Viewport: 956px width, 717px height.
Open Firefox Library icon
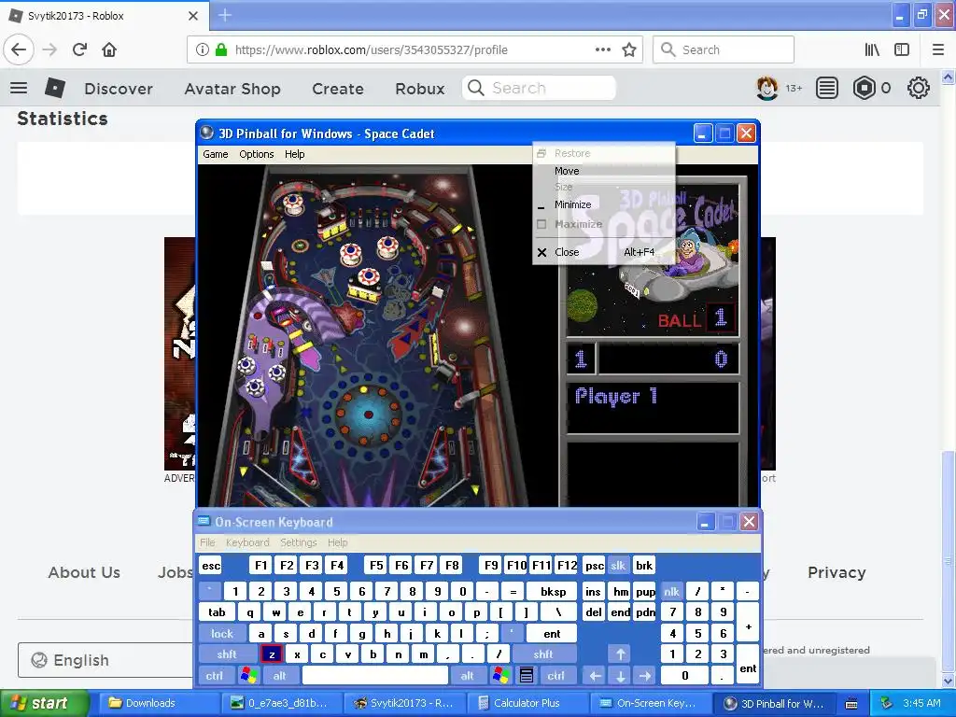pos(872,49)
